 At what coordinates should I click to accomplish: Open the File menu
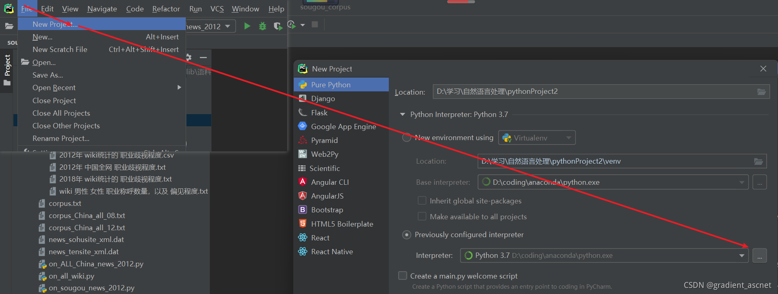(x=27, y=9)
